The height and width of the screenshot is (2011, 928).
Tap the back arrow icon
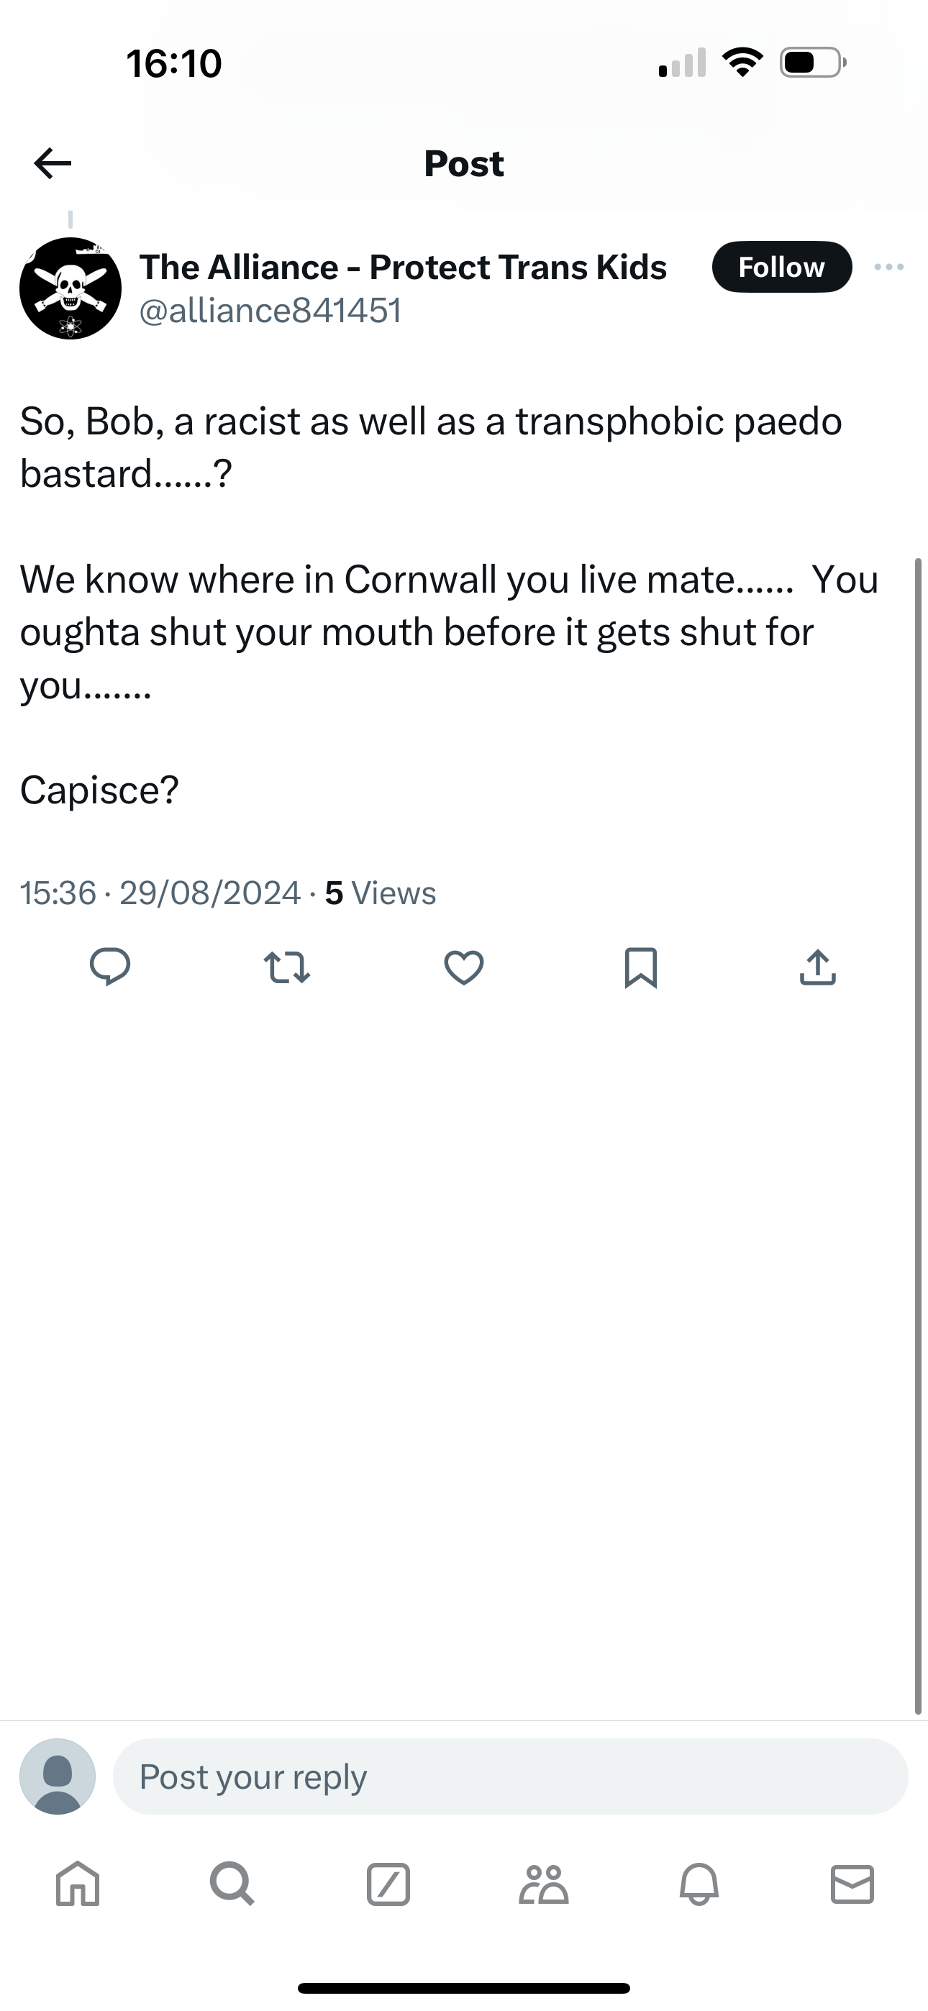tap(53, 163)
